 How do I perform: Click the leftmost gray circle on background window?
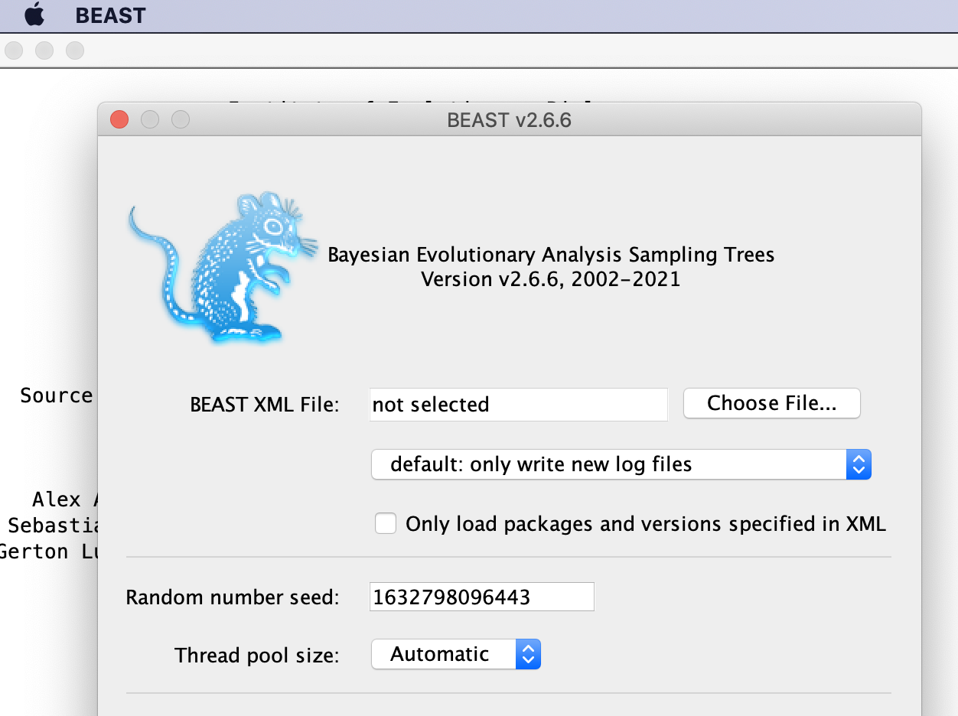pos(13,50)
